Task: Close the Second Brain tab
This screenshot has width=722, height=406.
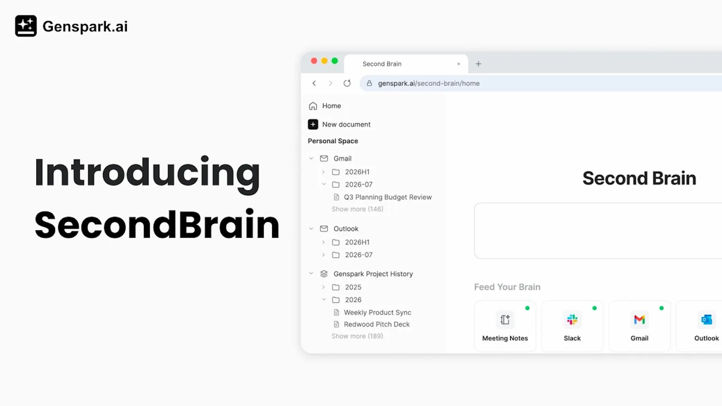Action: [x=458, y=64]
